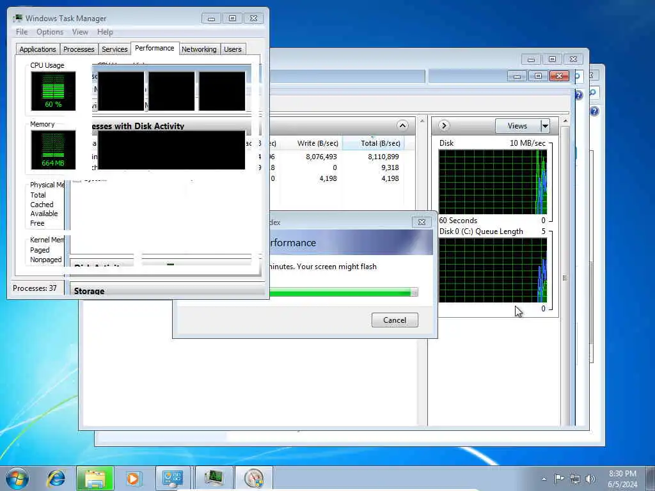Click the Cached memory label

[42, 205]
